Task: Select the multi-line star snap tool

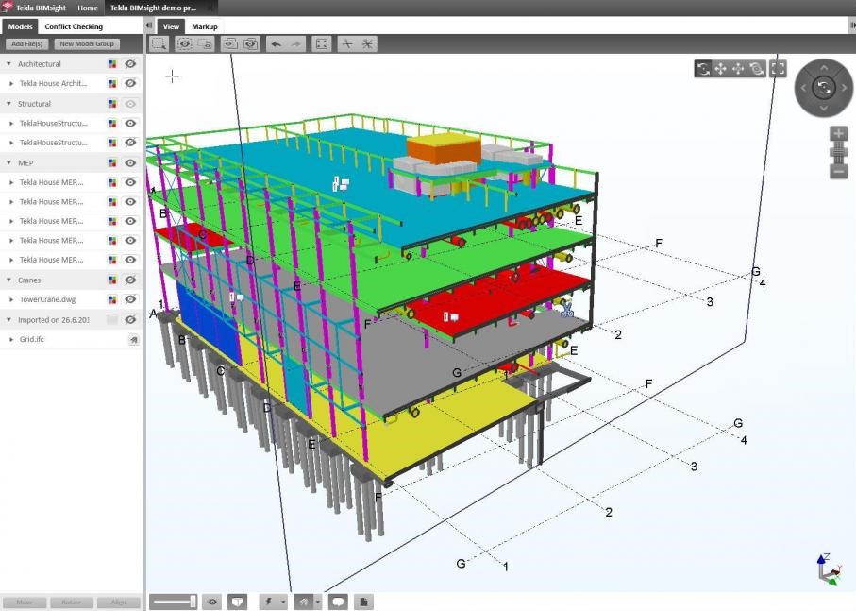Action: coord(367,44)
